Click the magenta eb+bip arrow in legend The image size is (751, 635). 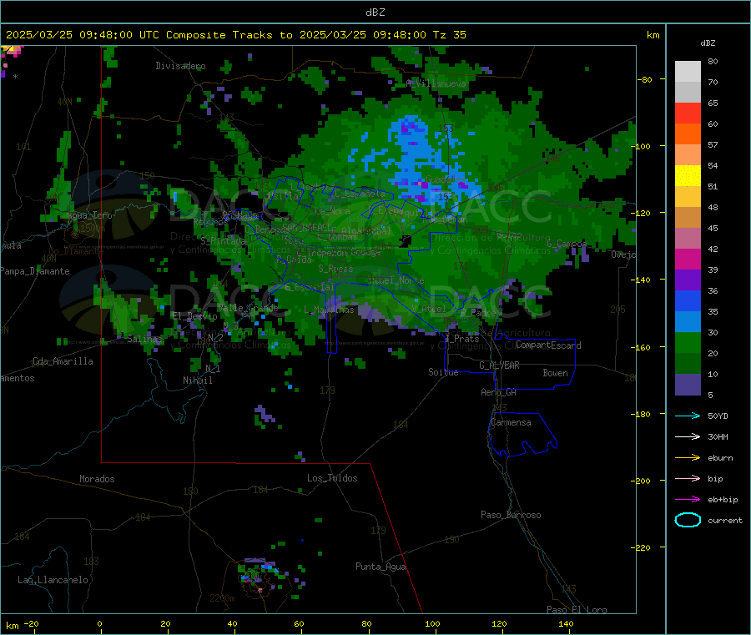[688, 500]
